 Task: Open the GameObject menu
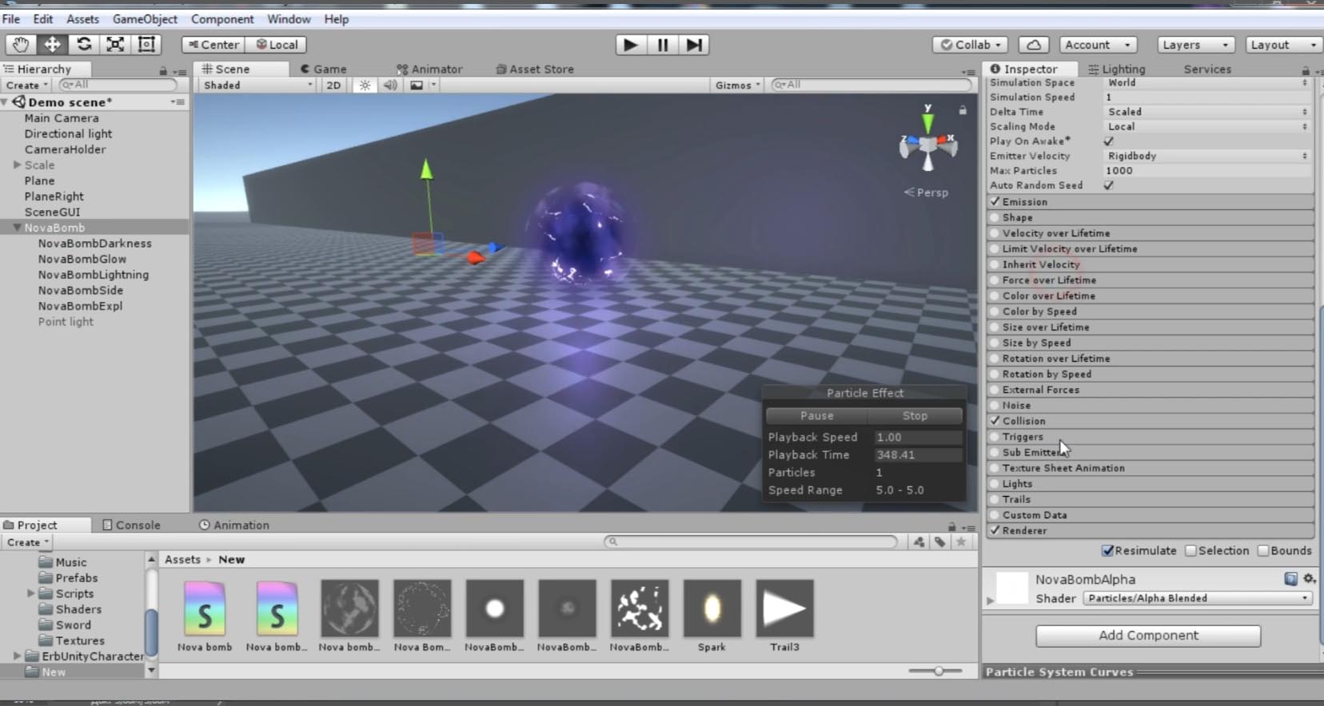(x=145, y=18)
